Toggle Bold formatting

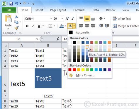point(27,26)
